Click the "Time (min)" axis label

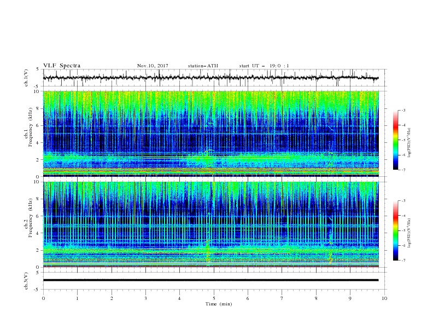tap(219, 304)
